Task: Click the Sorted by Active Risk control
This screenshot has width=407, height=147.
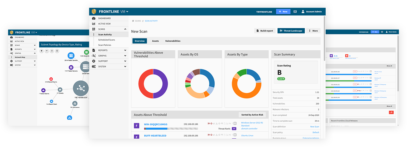Action: pos(252,115)
